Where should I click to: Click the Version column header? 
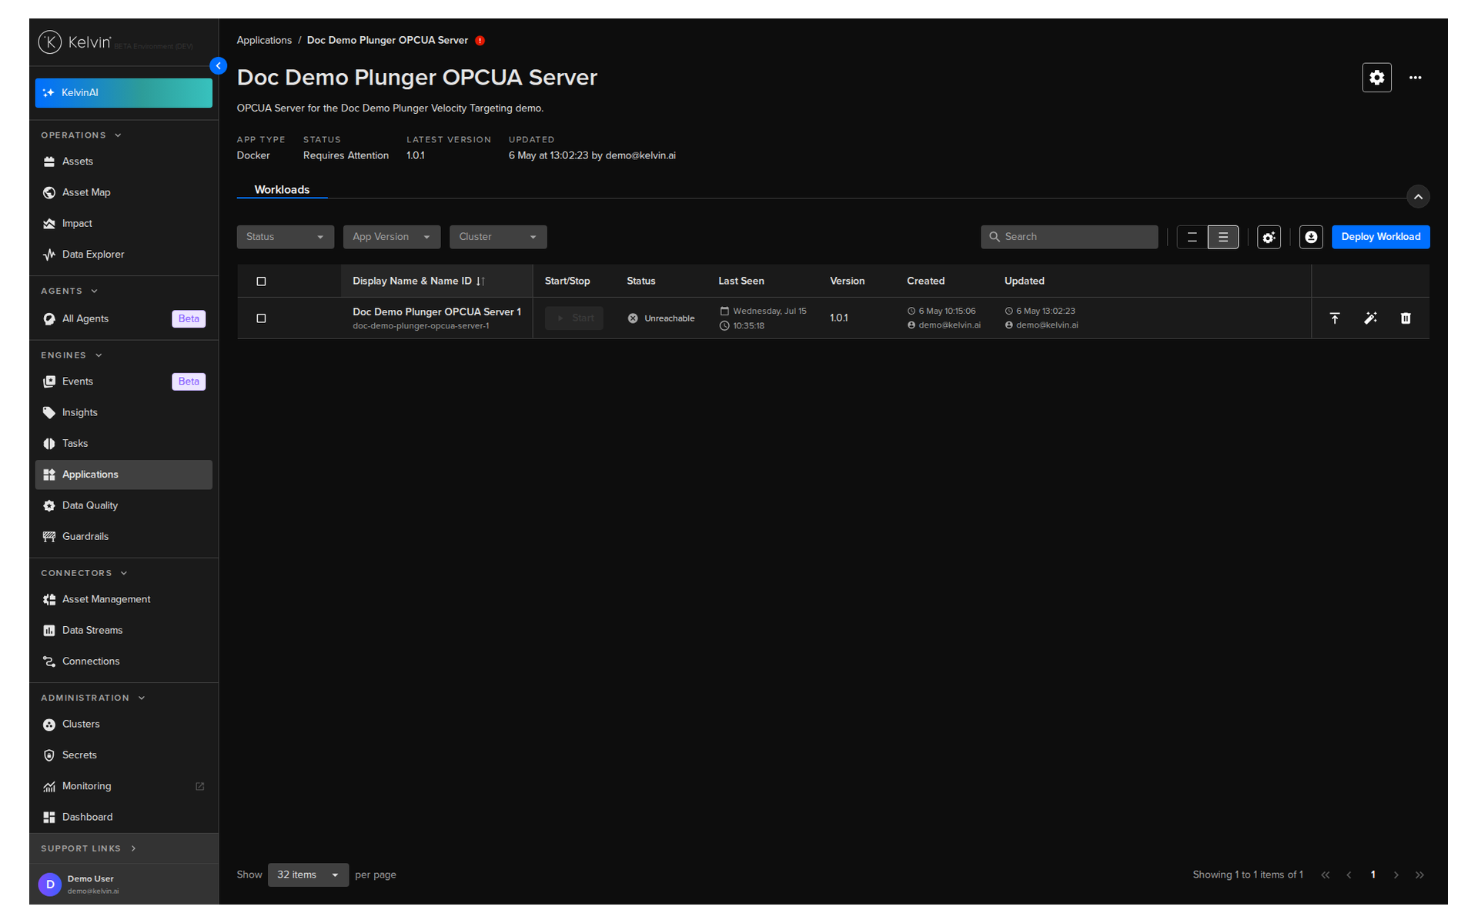pyautogui.click(x=847, y=282)
